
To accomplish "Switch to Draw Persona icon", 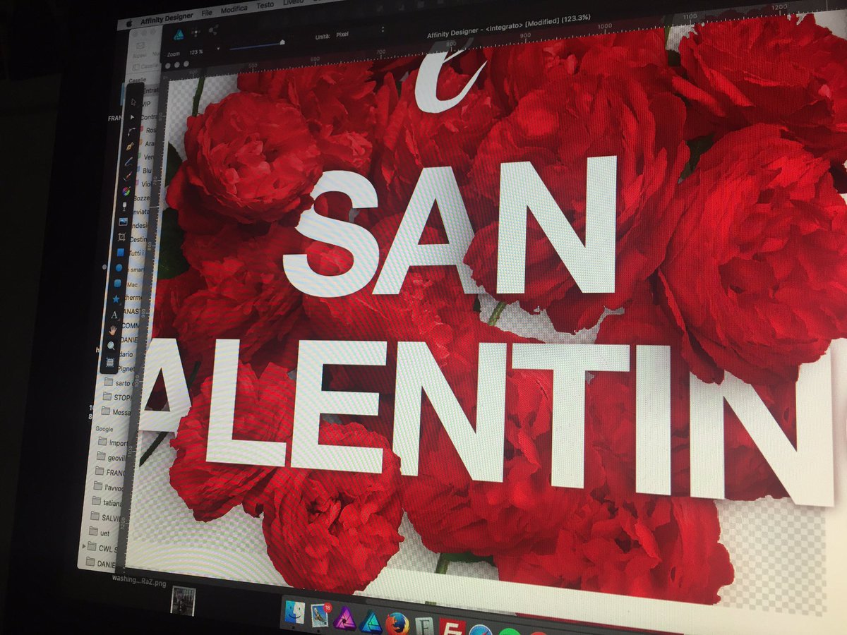I will point(179,33).
